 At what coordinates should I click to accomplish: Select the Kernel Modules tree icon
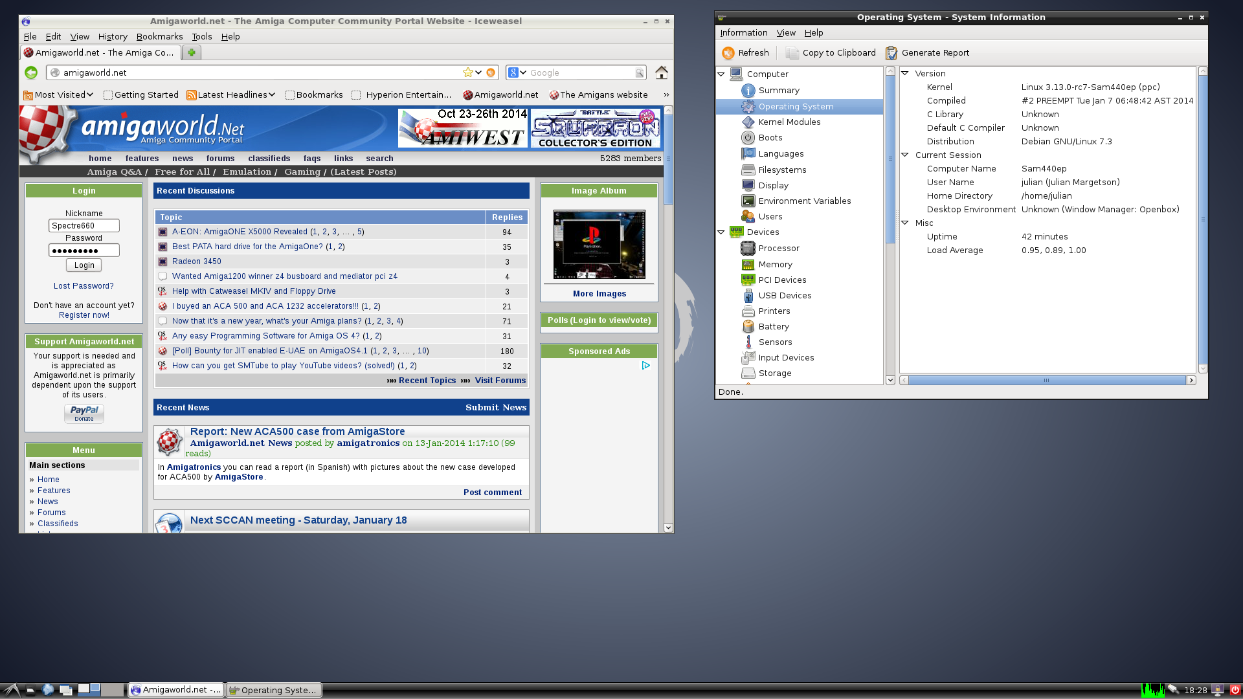[x=748, y=122]
